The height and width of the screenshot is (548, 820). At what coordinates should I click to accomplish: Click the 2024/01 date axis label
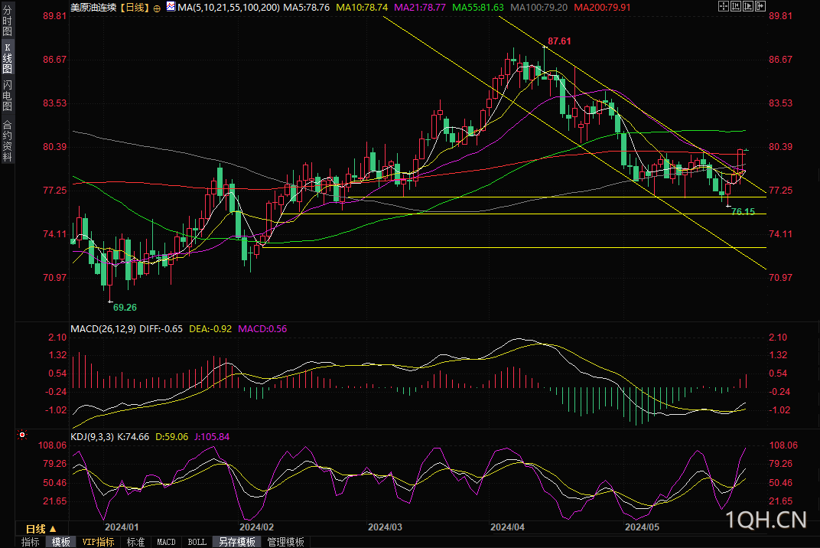122,527
